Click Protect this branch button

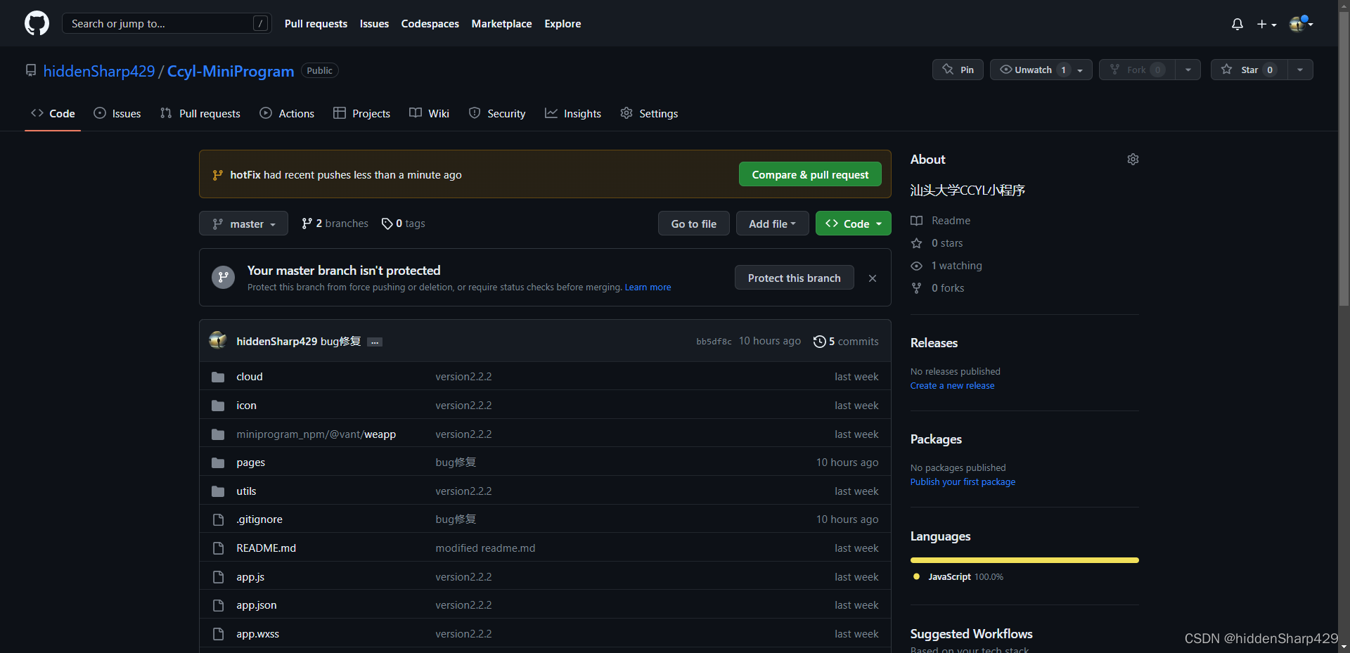(794, 278)
